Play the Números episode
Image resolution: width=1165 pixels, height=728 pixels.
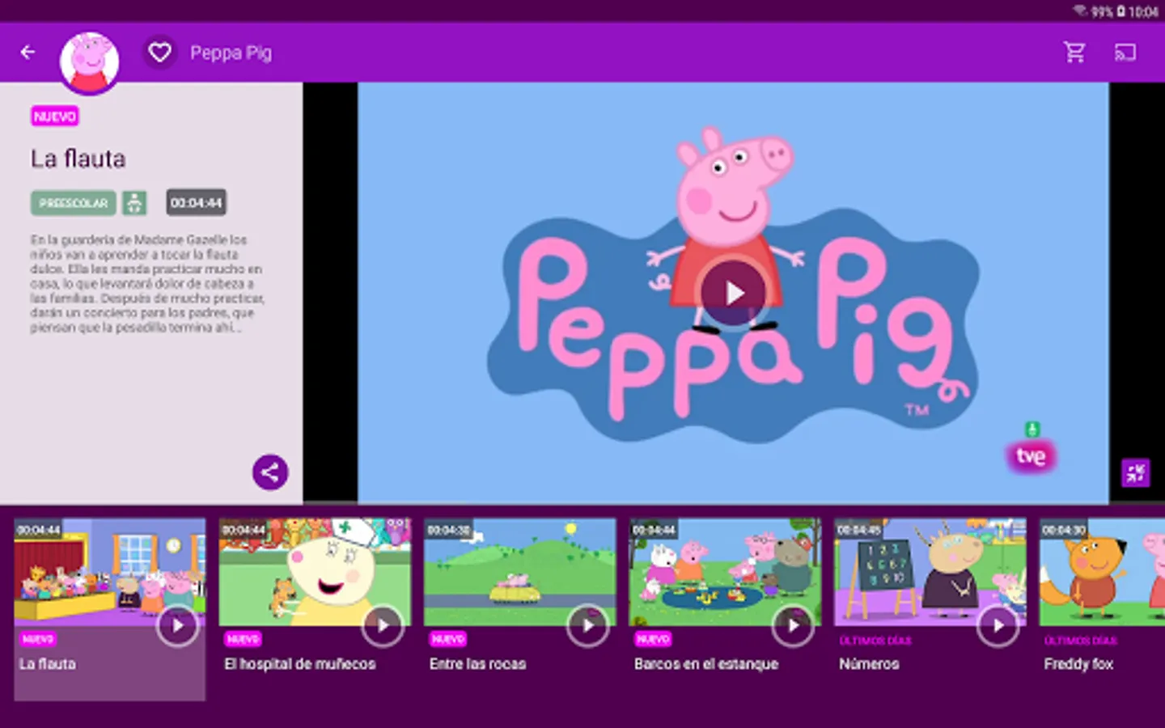(998, 625)
